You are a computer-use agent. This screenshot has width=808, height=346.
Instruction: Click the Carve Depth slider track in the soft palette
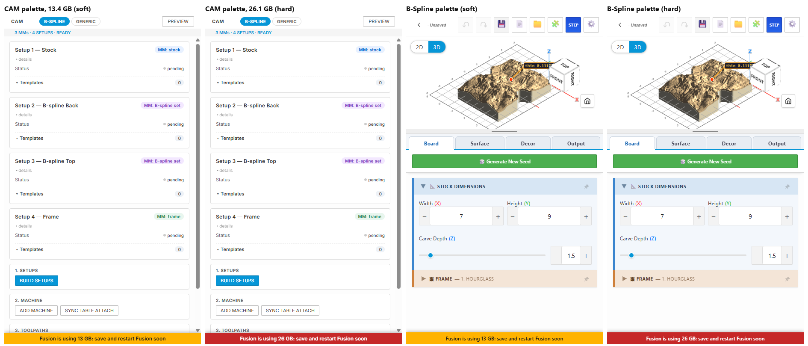482,255
